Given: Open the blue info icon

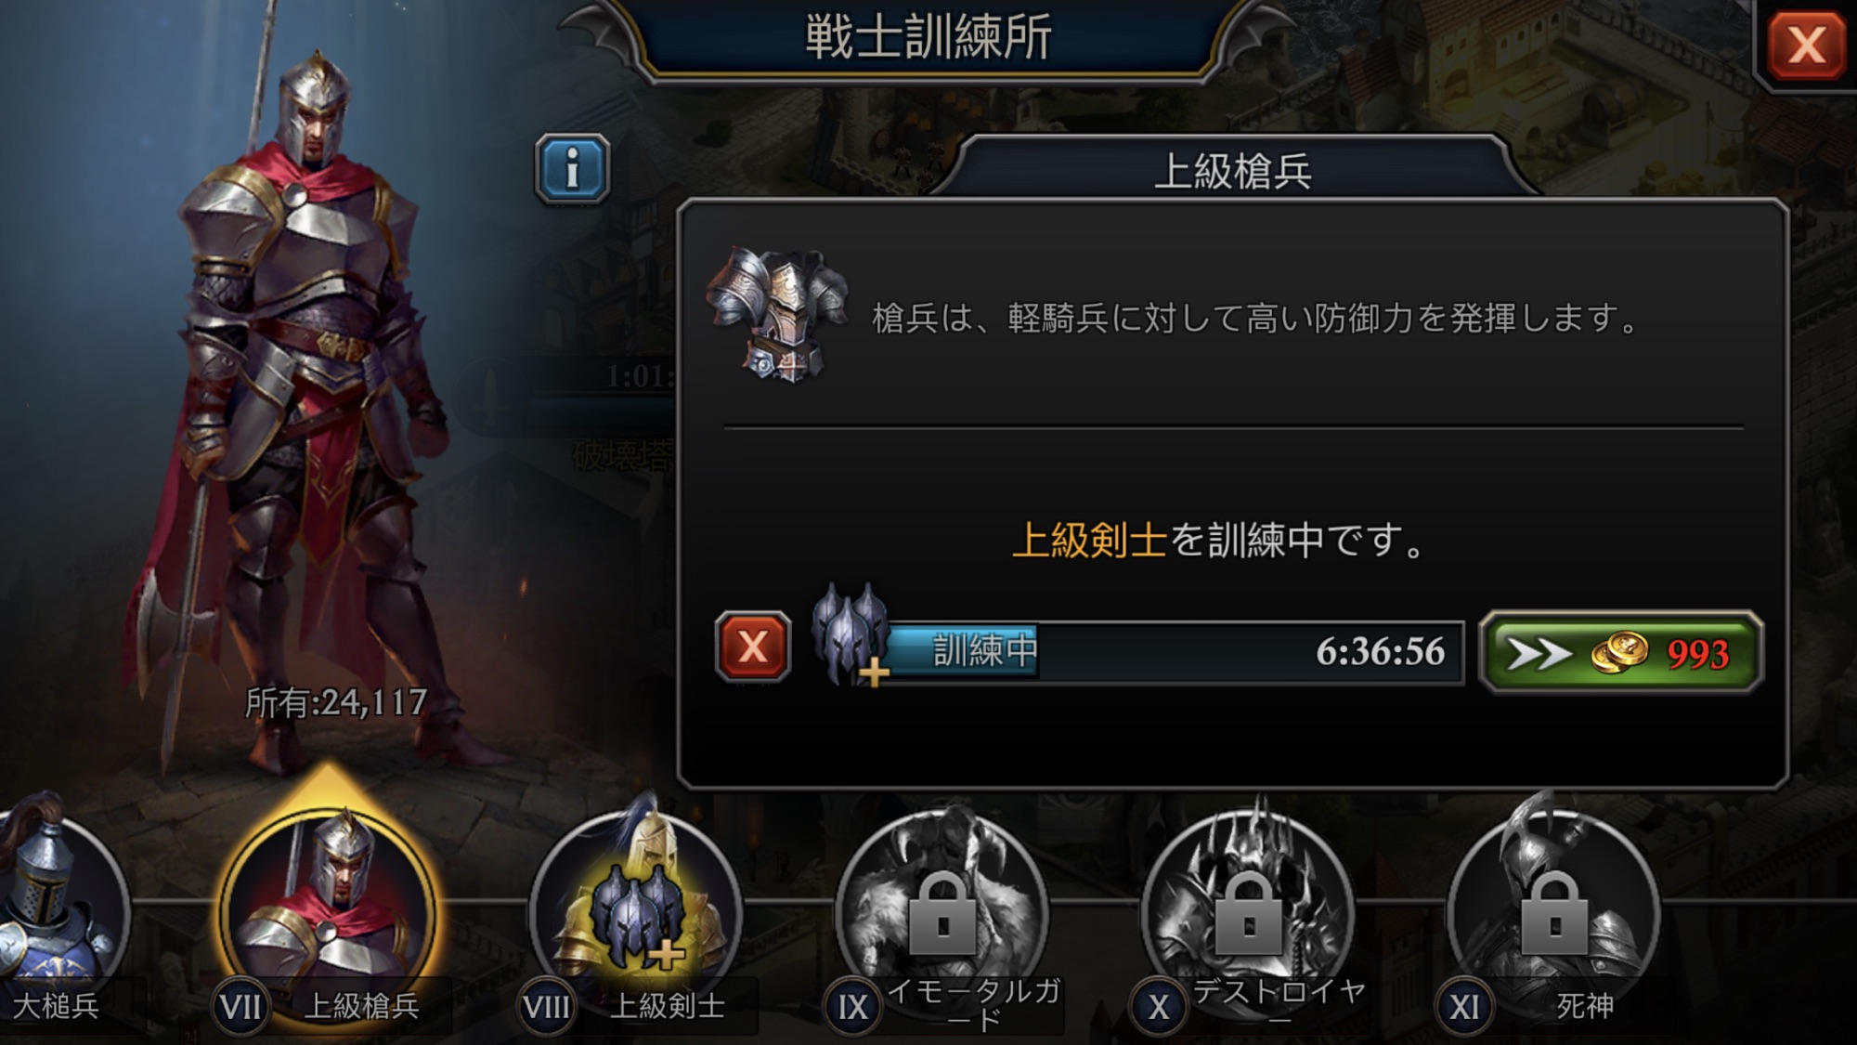Looking at the screenshot, I should [x=572, y=169].
